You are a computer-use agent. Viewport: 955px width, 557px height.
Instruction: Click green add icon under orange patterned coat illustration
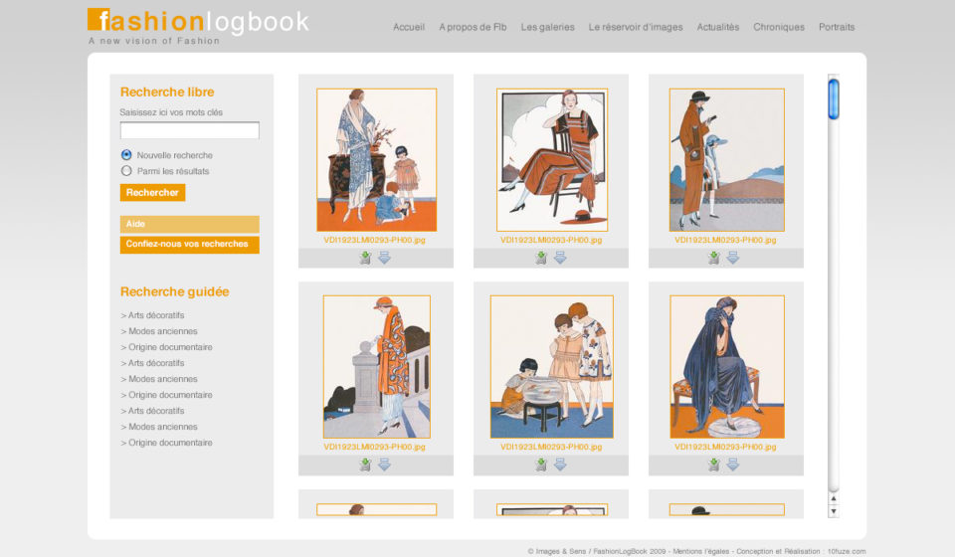[365, 465]
